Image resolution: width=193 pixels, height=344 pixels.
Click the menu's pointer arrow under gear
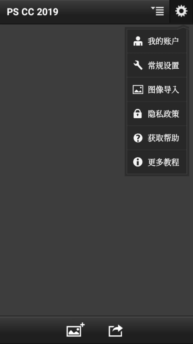tap(183, 27)
